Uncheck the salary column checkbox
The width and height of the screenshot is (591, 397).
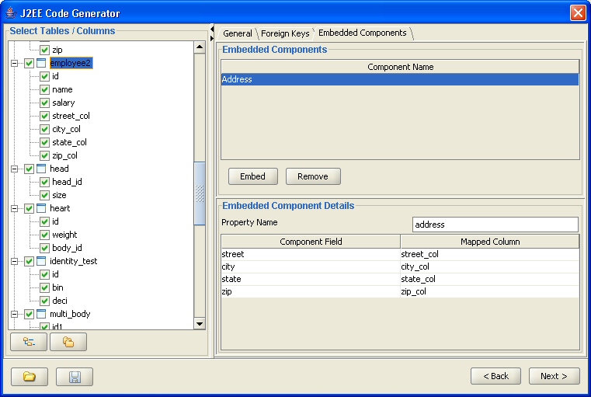(x=44, y=103)
